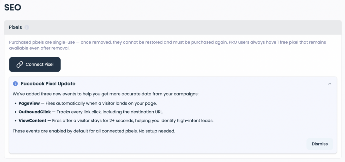Click the Facebook Pixel Update title
345x162 pixels.
48,84
